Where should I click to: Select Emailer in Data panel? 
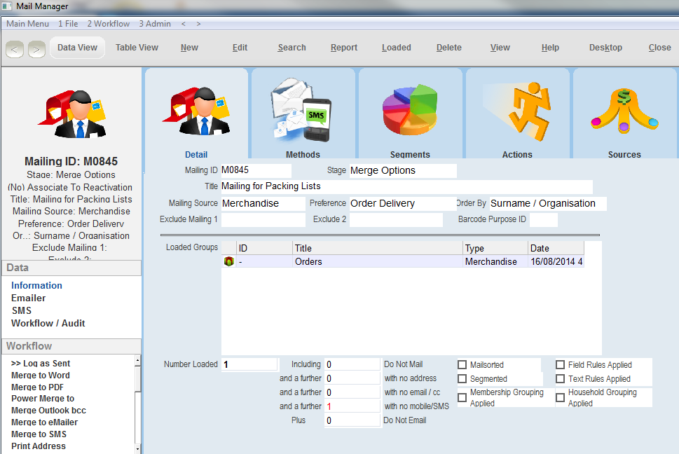29,298
